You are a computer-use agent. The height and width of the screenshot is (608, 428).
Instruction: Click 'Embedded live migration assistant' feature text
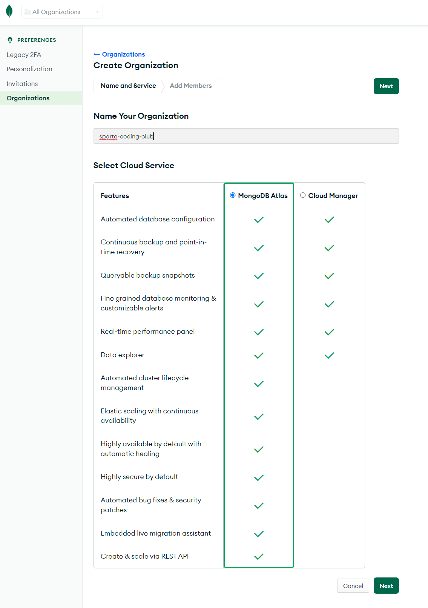(156, 533)
